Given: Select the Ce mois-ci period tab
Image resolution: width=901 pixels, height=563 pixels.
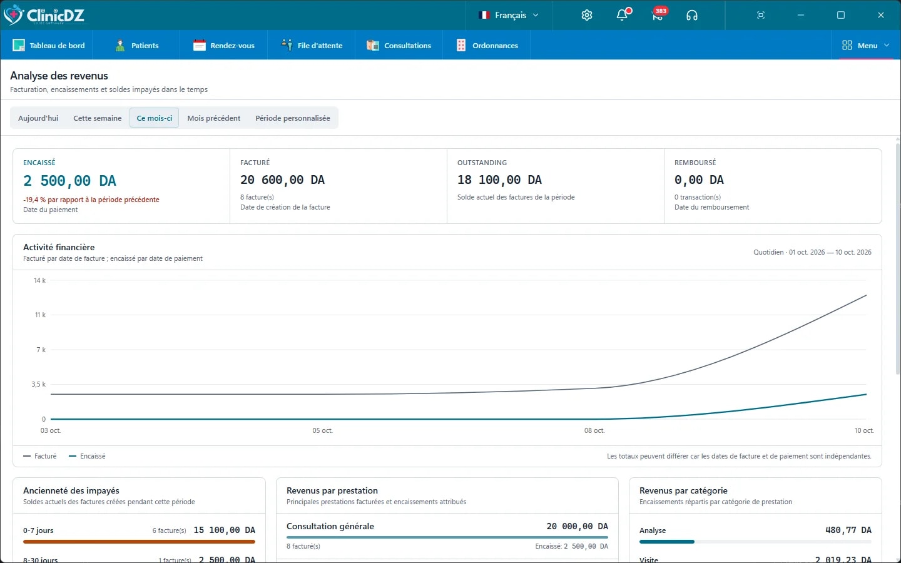Looking at the screenshot, I should click(155, 118).
